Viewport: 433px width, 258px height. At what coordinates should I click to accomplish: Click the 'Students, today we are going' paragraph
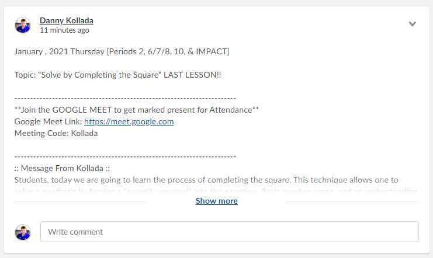coord(206,180)
